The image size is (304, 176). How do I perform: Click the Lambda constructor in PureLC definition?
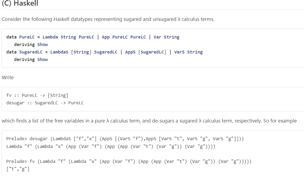(50, 37)
